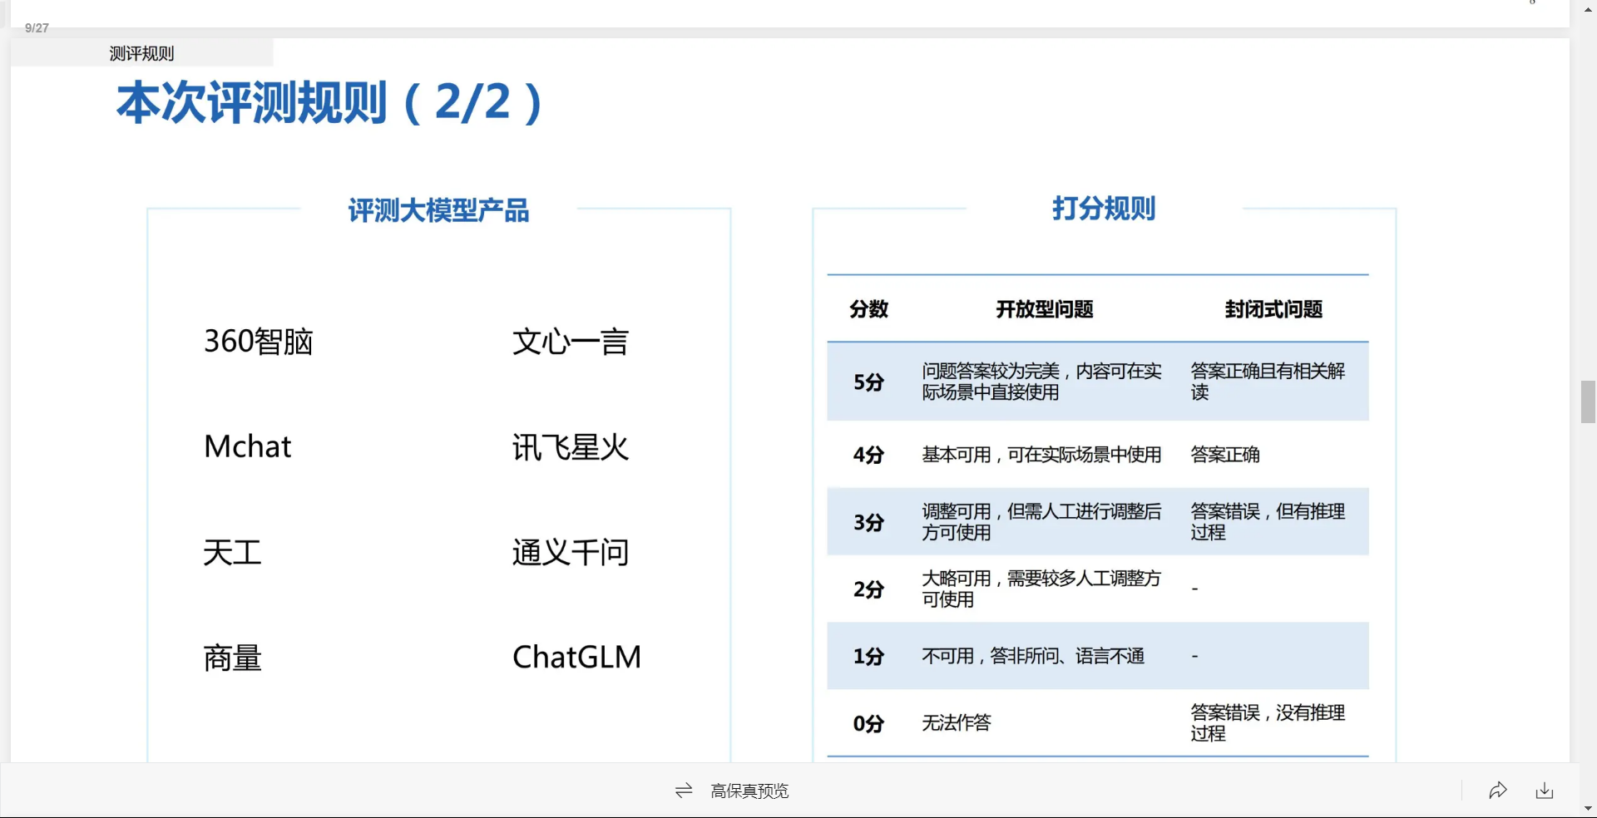
Task: Click the download icon
Action: pos(1545,791)
